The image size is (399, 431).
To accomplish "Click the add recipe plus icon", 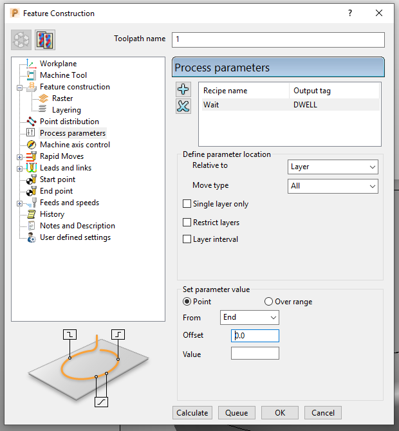I will (x=183, y=89).
